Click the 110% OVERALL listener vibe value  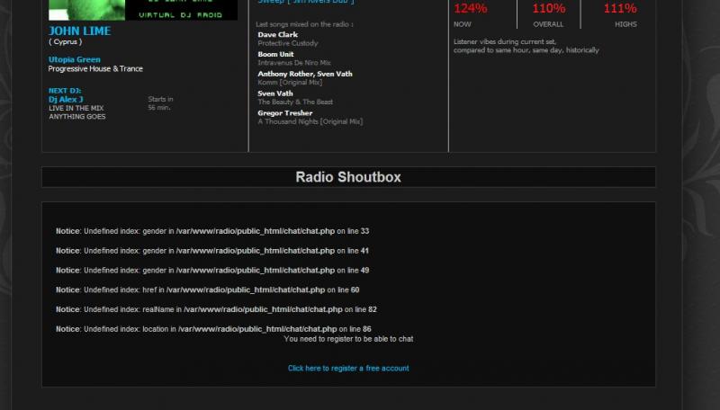(549, 9)
